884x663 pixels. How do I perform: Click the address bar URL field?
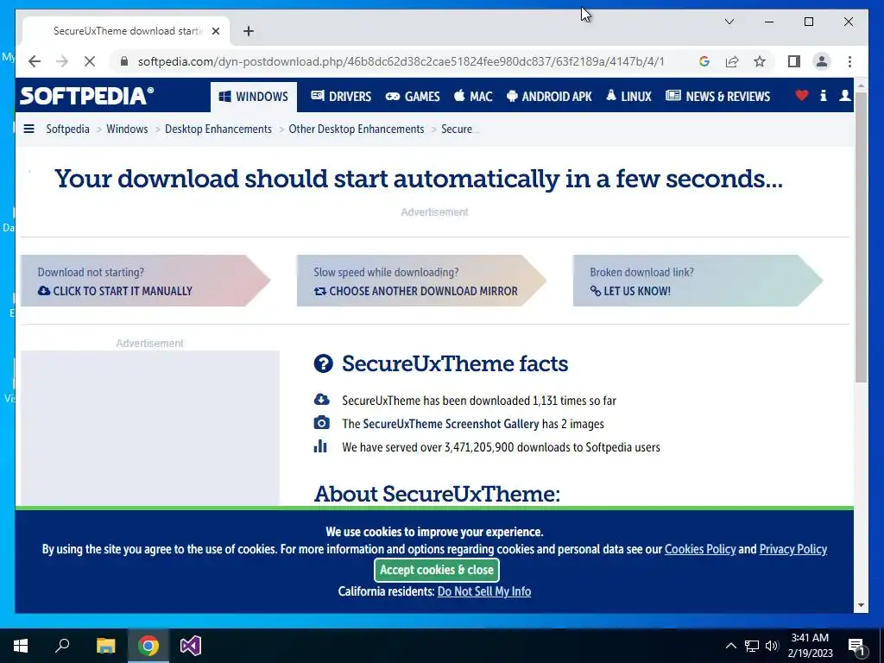coord(401,61)
